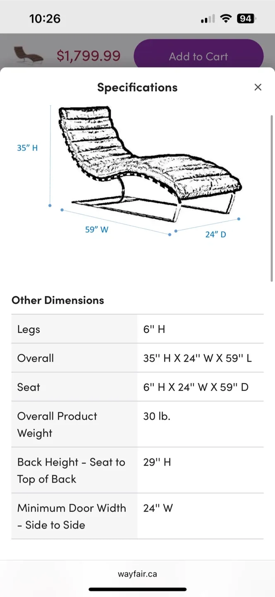Tap the cellular signal indicator

207,18
